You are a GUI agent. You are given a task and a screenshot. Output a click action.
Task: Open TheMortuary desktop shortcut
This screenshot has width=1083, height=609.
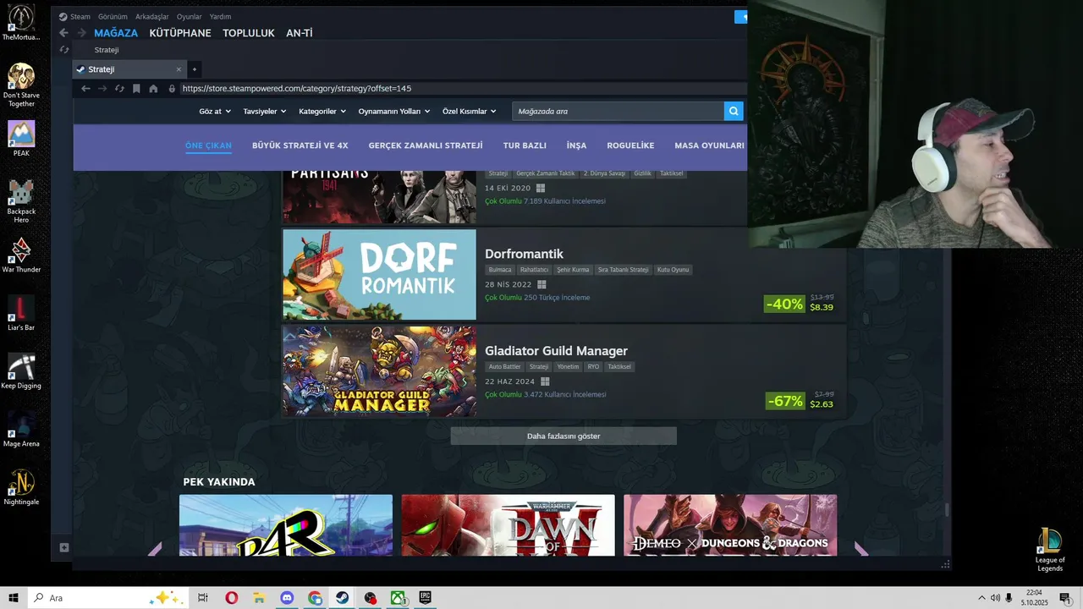coord(21,22)
